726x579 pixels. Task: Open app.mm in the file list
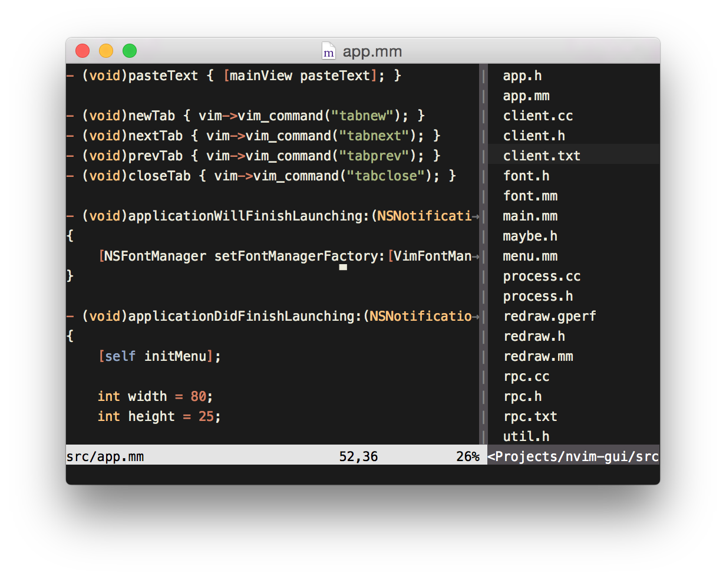pyautogui.click(x=526, y=96)
